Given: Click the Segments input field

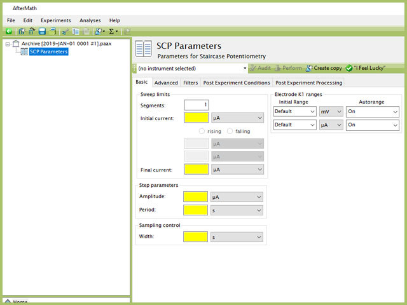Looking at the screenshot, I should pos(197,105).
